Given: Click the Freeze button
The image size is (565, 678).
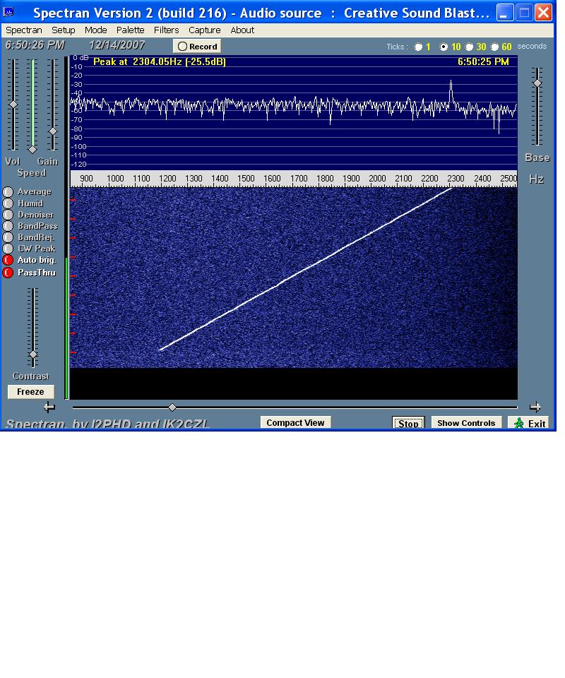Looking at the screenshot, I should tap(30, 392).
